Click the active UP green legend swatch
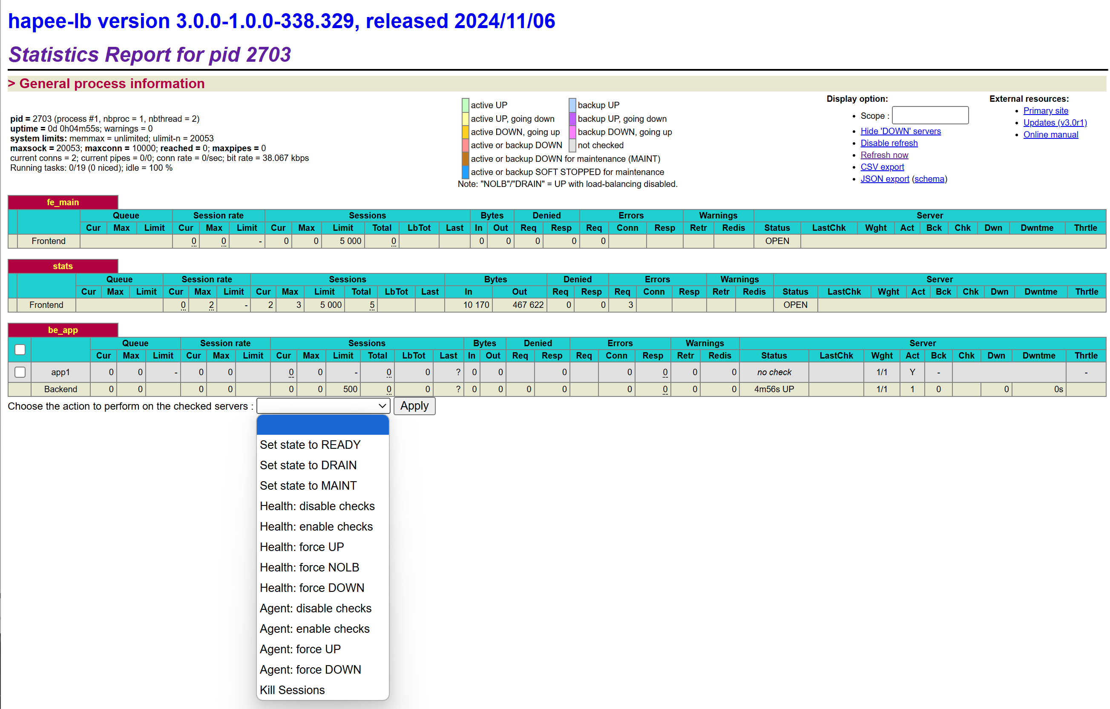The height and width of the screenshot is (709, 1110). point(466,105)
